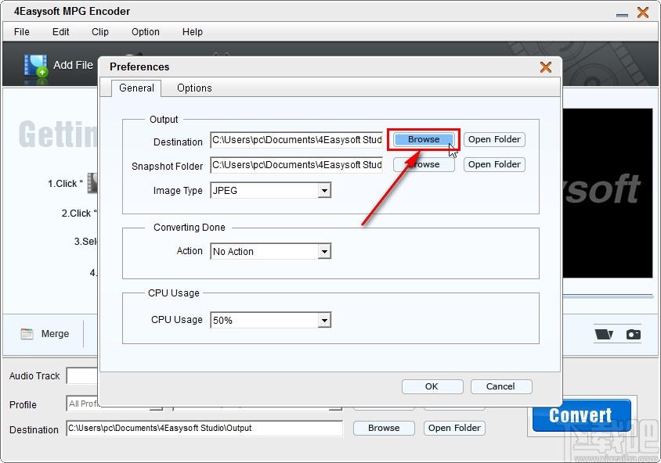This screenshot has width=661, height=463.
Task: Click the Audio Track field
Action: 81,376
